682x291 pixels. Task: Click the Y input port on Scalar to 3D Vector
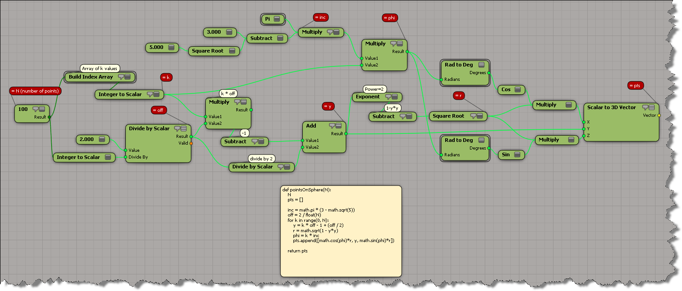(583, 129)
